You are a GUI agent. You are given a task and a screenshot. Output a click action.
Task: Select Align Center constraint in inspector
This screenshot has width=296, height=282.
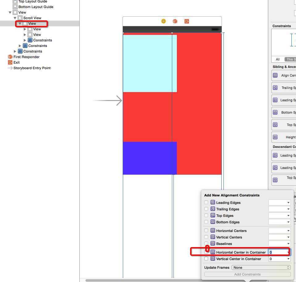coord(284,75)
